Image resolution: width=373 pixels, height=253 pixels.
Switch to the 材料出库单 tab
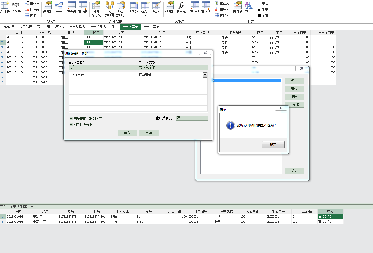[151, 27]
